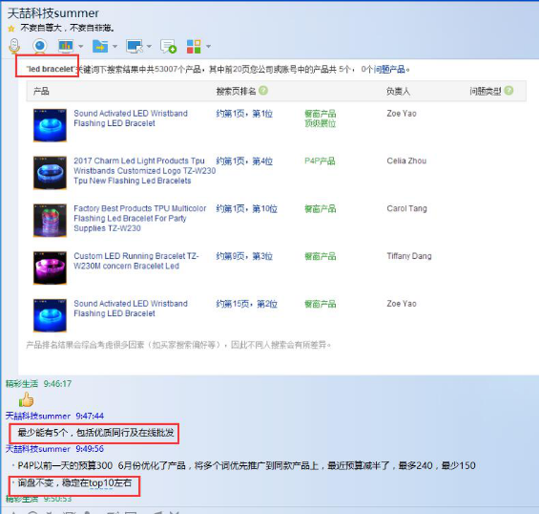Click the create discussion group icon

coord(168,46)
